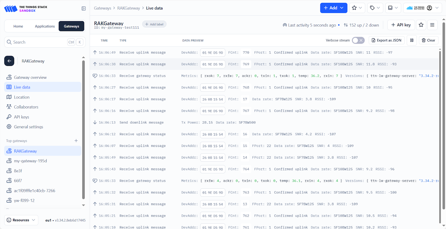The width and height of the screenshot is (446, 229).
Task: Open the API keys sidebar item
Action: pyautogui.click(x=21, y=117)
